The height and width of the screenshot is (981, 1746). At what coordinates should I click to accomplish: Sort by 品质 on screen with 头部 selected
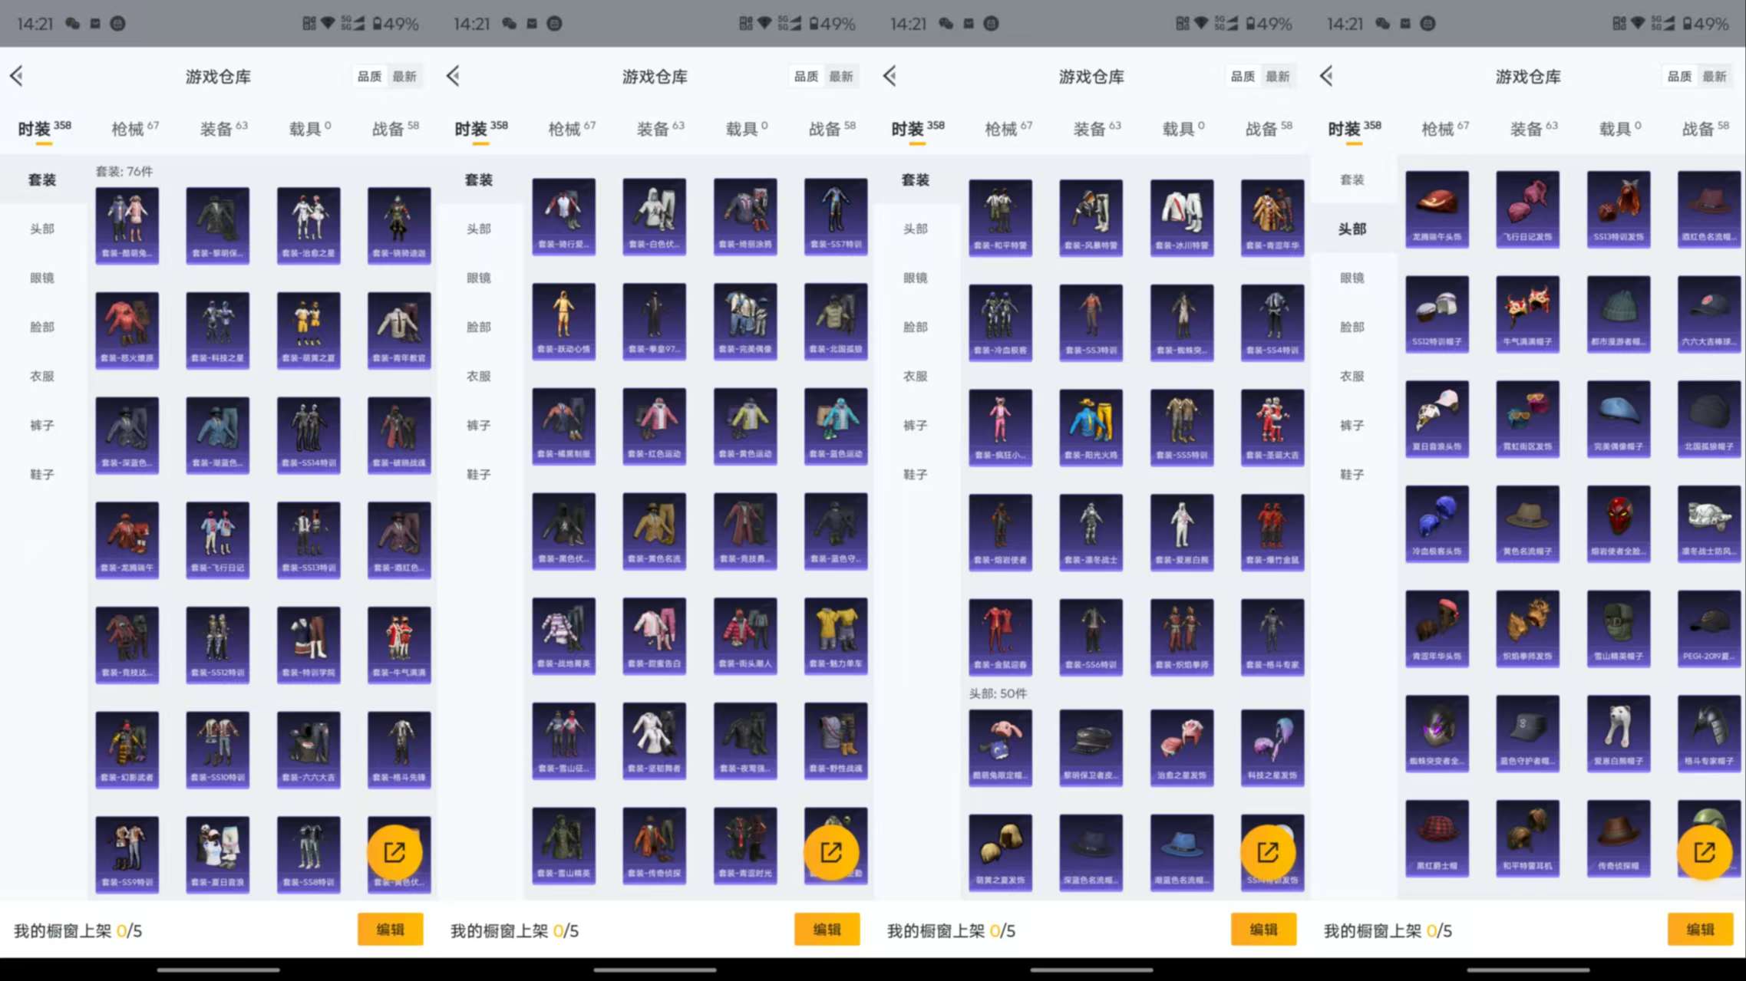coord(1679,76)
